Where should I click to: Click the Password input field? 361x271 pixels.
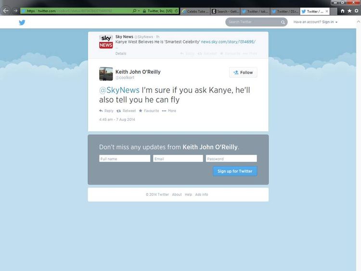tap(232, 158)
